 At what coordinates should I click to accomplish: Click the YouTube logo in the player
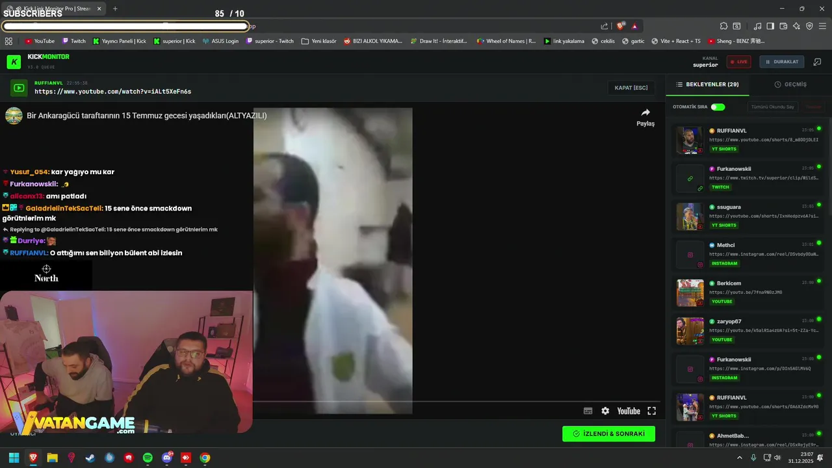pos(629,411)
